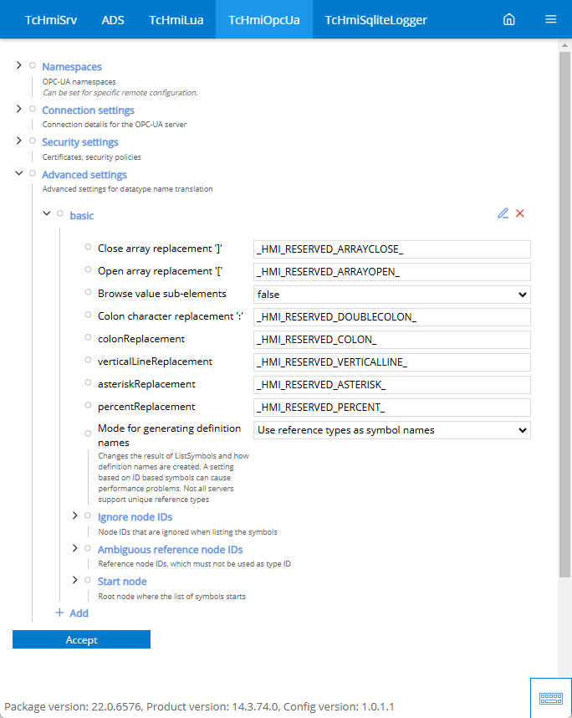Click the basic entry title
Viewport: 572px width, 718px height.
point(82,216)
